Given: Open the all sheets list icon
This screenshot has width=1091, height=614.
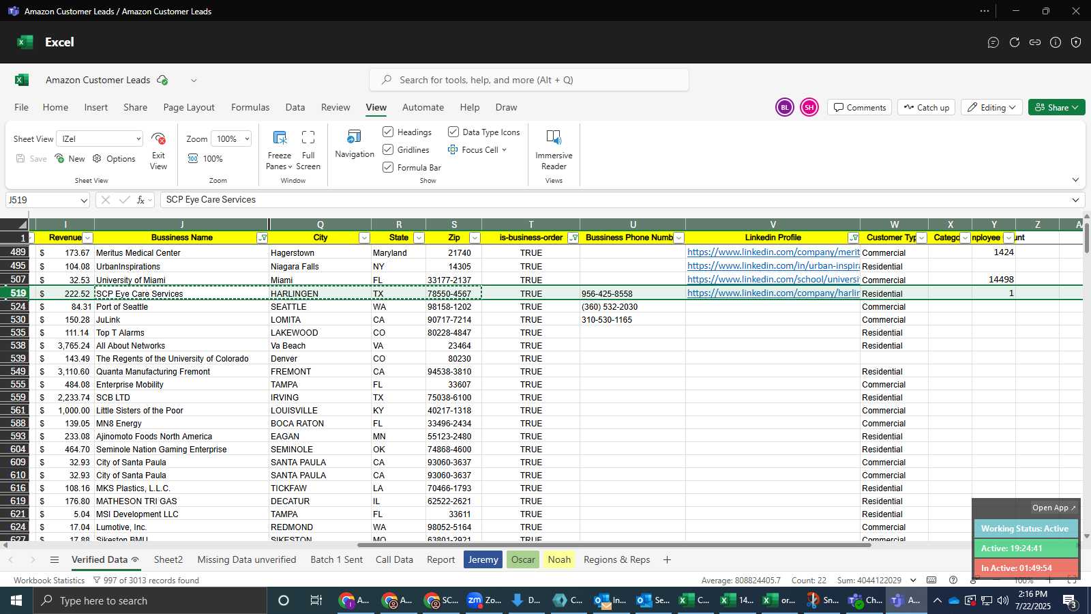Looking at the screenshot, I should (55, 559).
